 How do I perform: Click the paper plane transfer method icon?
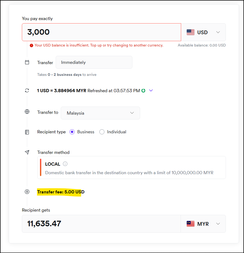[27, 152]
